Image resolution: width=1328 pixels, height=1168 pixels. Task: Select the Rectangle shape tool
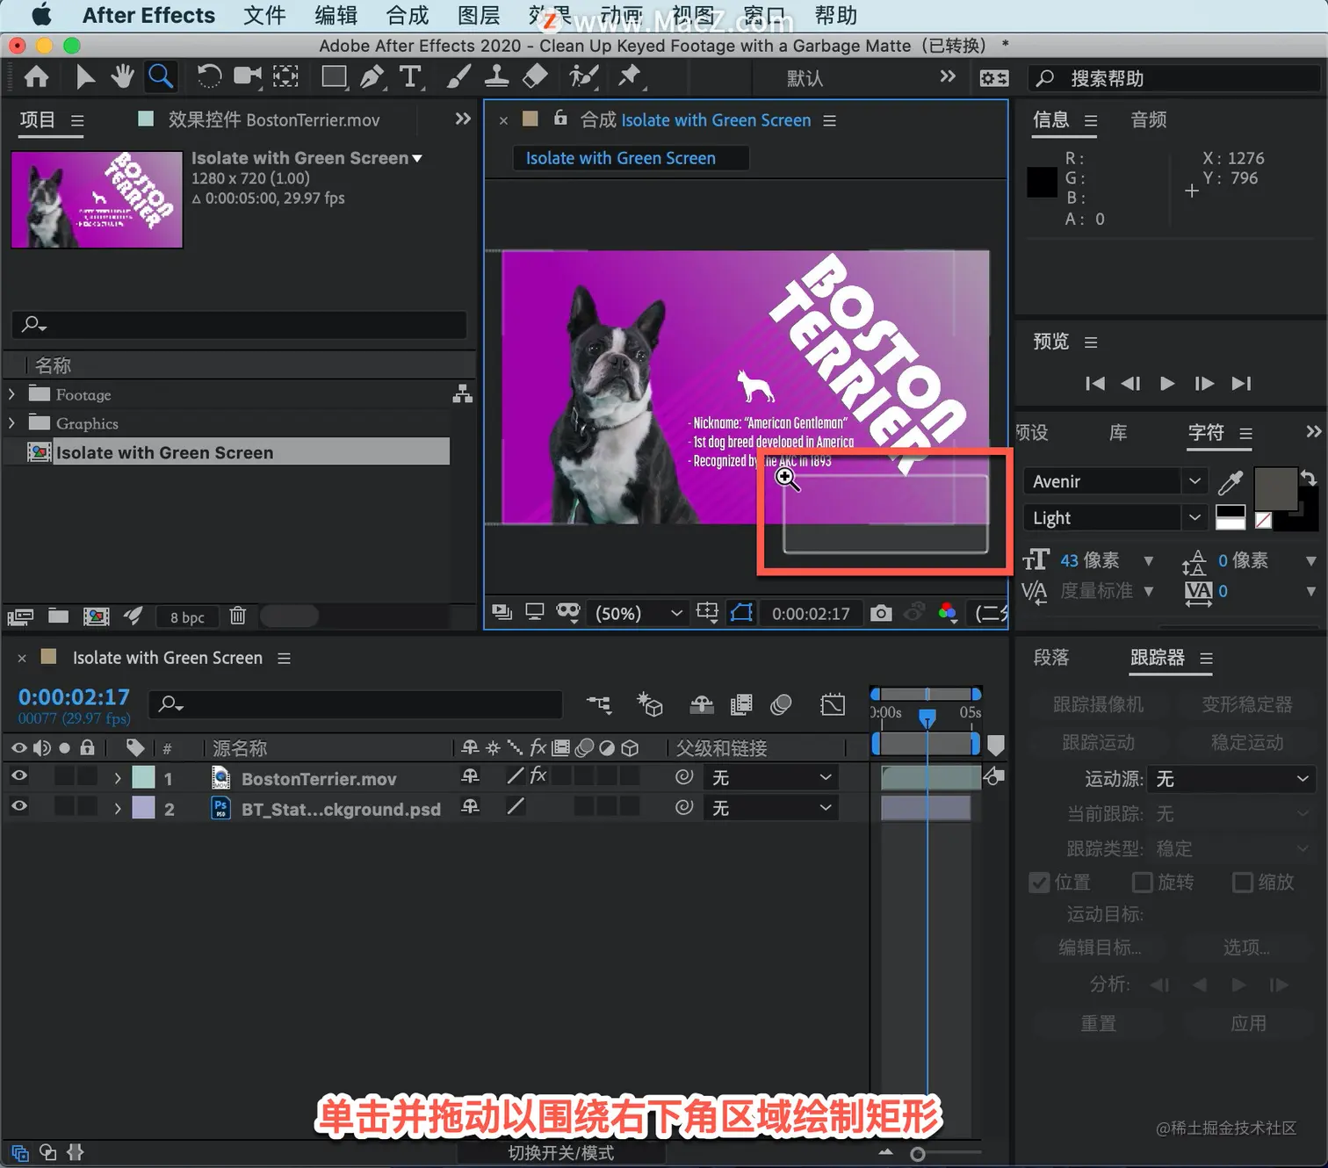tap(334, 77)
